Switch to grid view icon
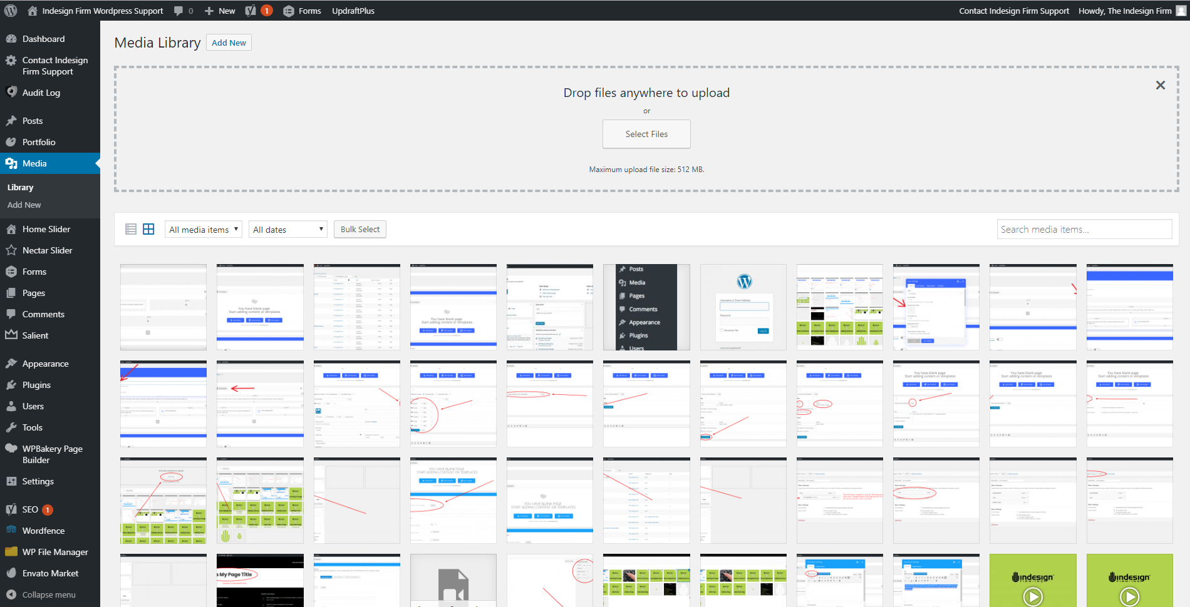1190x607 pixels. (148, 229)
